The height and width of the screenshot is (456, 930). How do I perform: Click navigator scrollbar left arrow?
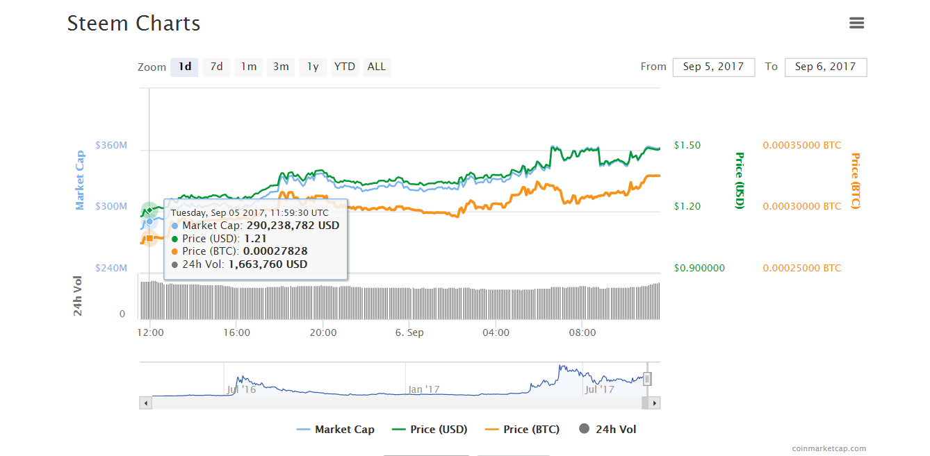tap(145, 403)
